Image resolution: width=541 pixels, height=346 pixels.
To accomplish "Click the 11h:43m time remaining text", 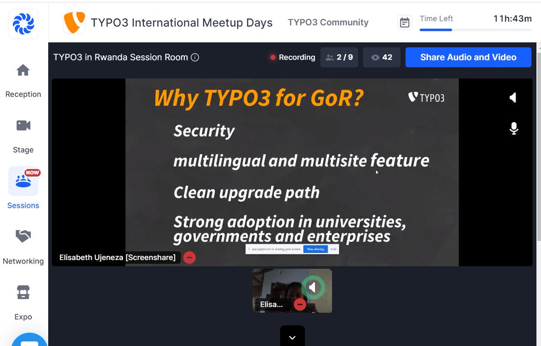I will point(513,18).
